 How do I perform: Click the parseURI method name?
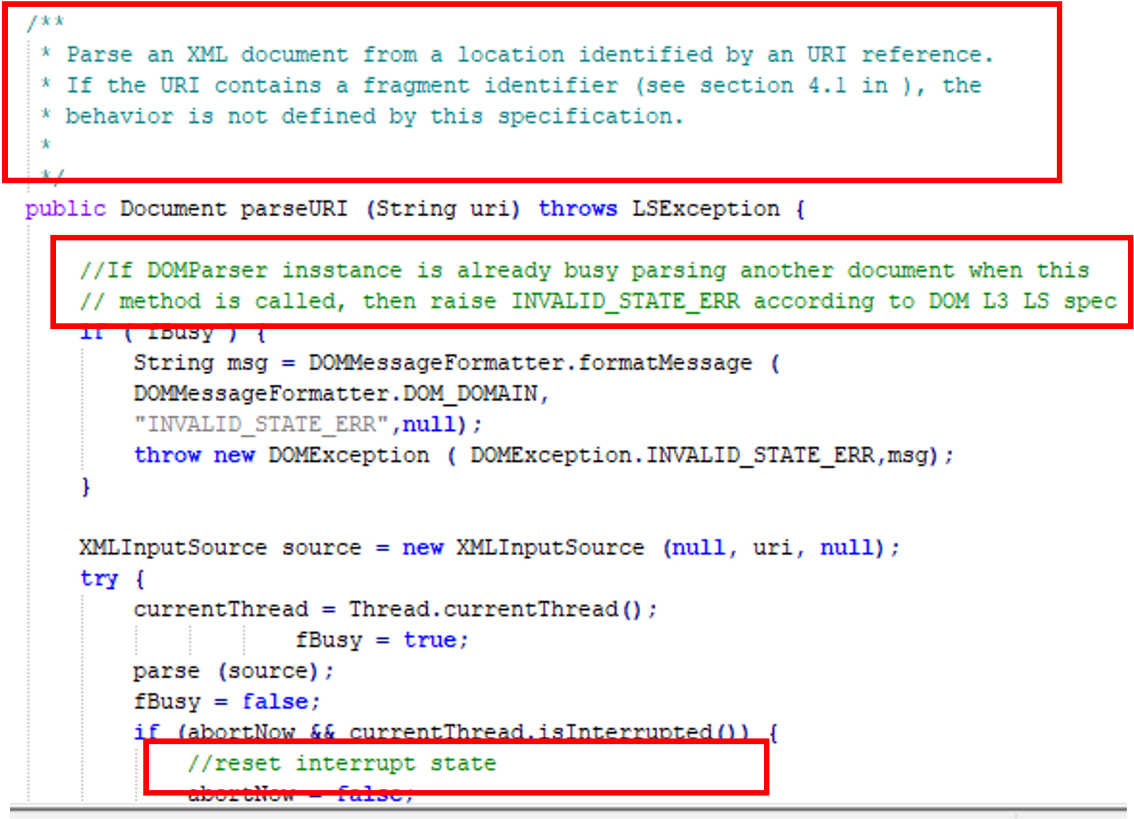pos(293,209)
